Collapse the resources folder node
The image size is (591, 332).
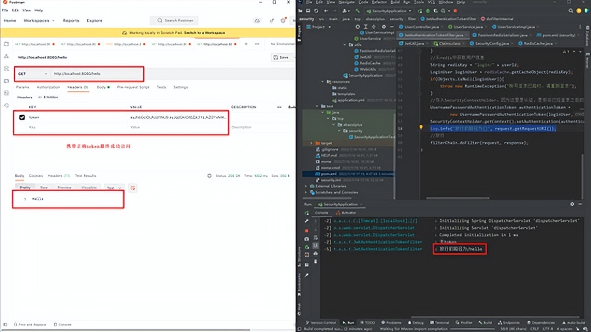(323, 82)
